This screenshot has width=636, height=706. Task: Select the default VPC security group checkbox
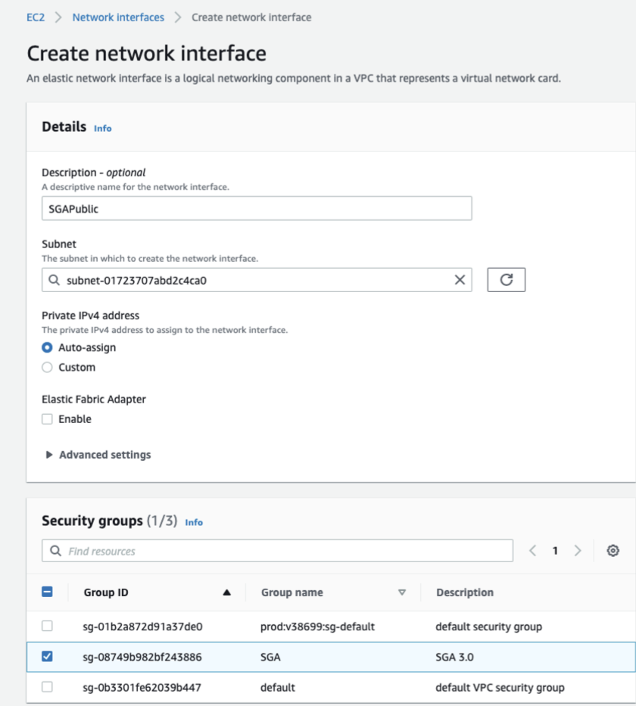[47, 687]
